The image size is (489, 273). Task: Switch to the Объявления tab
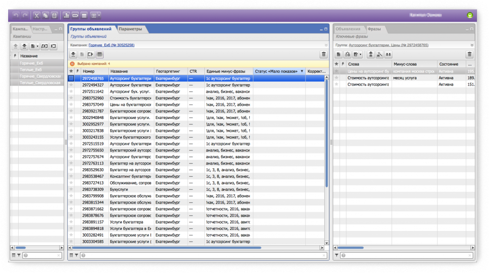point(348,29)
